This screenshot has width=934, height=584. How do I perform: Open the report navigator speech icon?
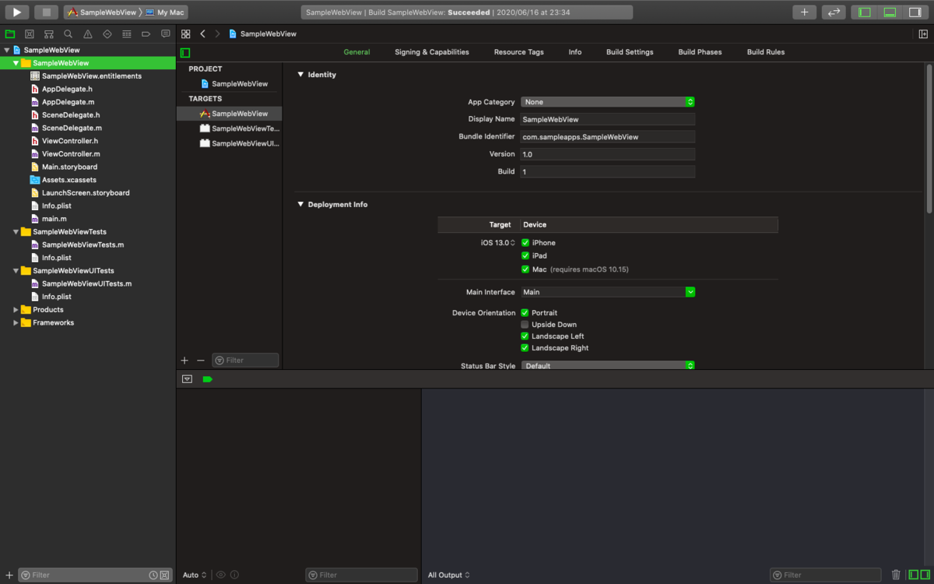click(166, 34)
